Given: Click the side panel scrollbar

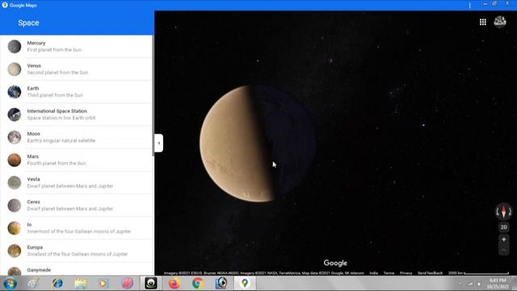Looking at the screenshot, I should pyautogui.click(x=153, y=95).
